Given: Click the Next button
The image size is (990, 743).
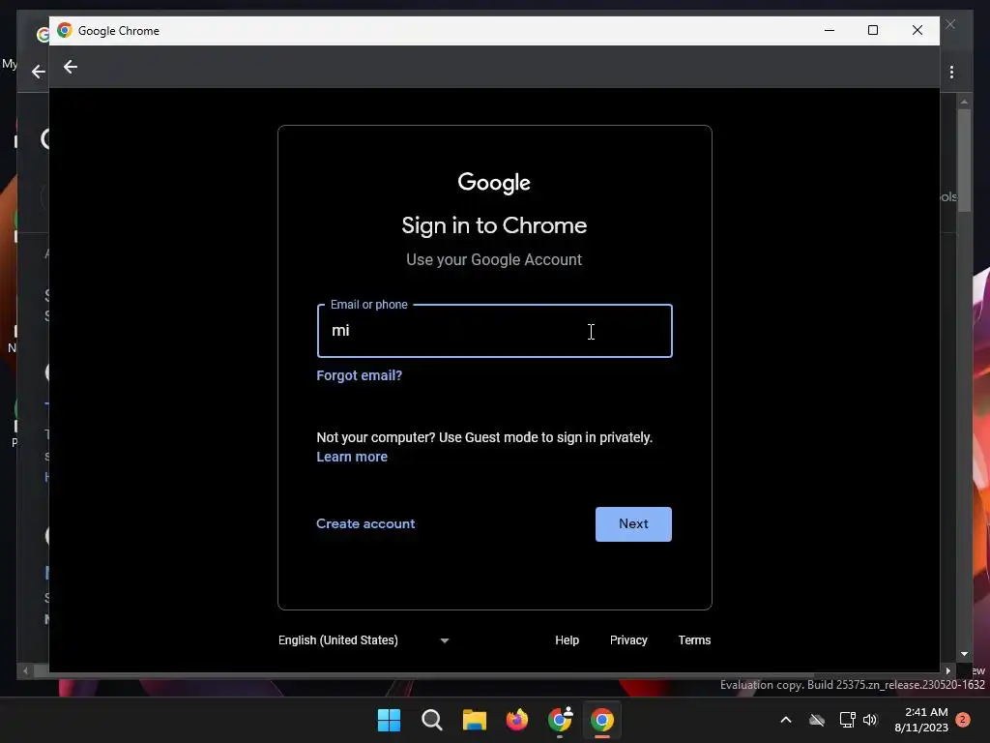Looking at the screenshot, I should click(633, 523).
